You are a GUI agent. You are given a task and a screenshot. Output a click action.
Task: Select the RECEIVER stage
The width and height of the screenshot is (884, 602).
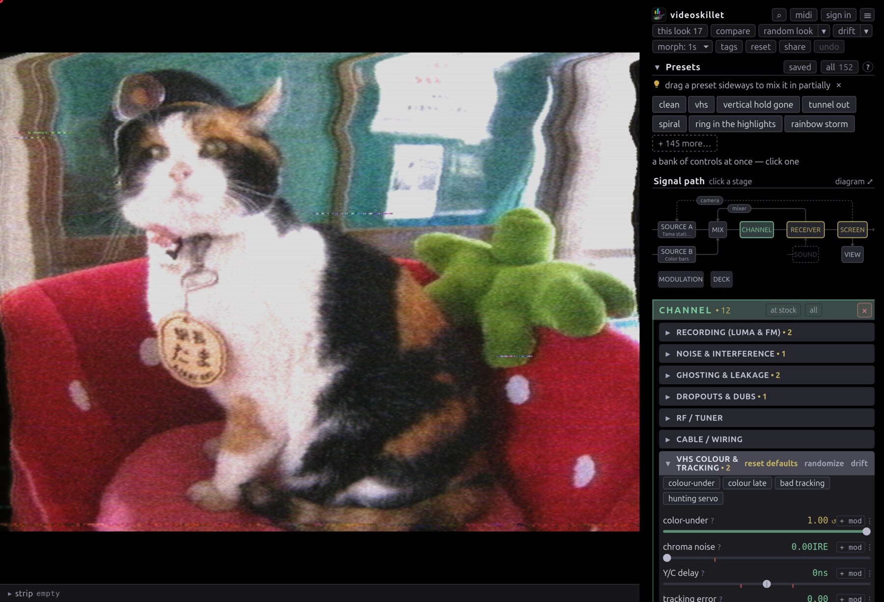point(805,230)
